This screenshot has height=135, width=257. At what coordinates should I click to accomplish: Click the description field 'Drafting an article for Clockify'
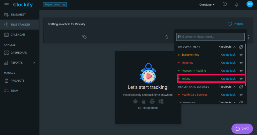[x=66, y=24]
